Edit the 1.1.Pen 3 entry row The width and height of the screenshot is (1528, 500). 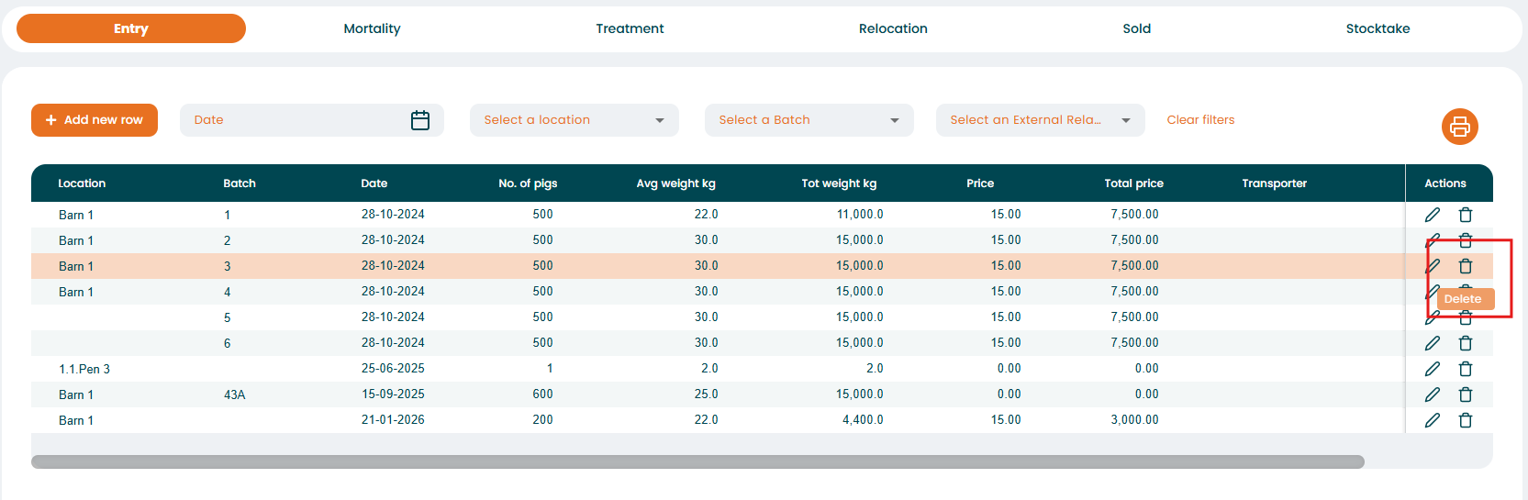click(x=1432, y=369)
